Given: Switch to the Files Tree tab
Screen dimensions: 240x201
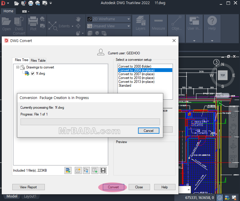Looking at the screenshot, I should pos(21,60).
